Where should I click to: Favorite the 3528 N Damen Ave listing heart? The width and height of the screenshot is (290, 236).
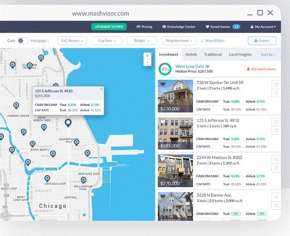pyautogui.click(x=163, y=197)
